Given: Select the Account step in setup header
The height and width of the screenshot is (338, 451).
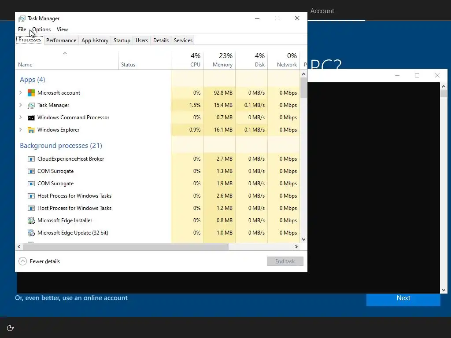Looking at the screenshot, I should 322,11.
